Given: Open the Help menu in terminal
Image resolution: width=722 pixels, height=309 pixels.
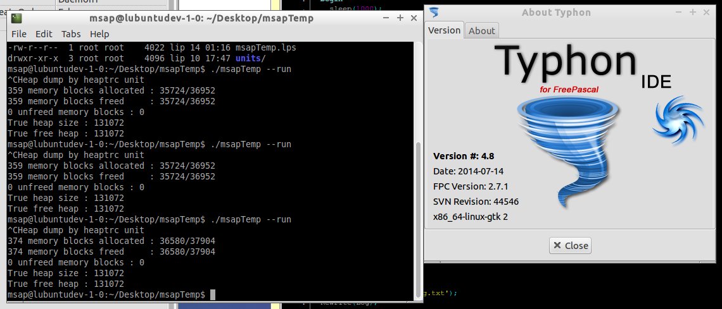Looking at the screenshot, I should point(99,34).
